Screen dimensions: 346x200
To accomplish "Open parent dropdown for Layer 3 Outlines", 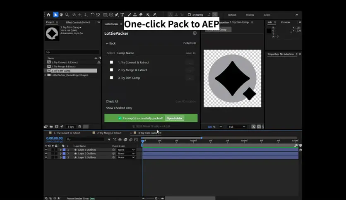I will click(x=126, y=150).
